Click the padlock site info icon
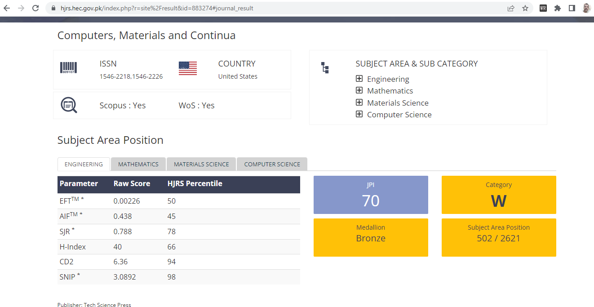 coord(53,8)
